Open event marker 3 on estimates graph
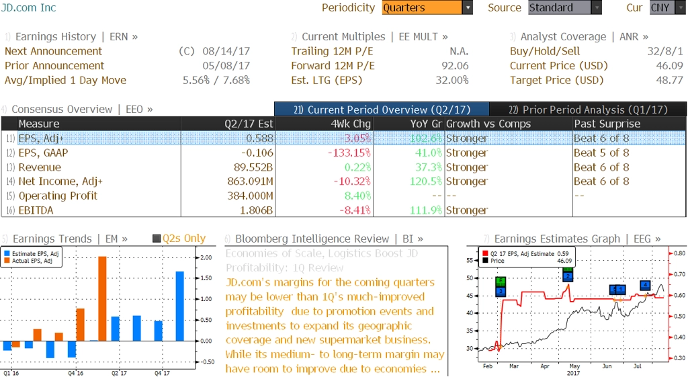This screenshot has width=688, height=379. [501, 292]
